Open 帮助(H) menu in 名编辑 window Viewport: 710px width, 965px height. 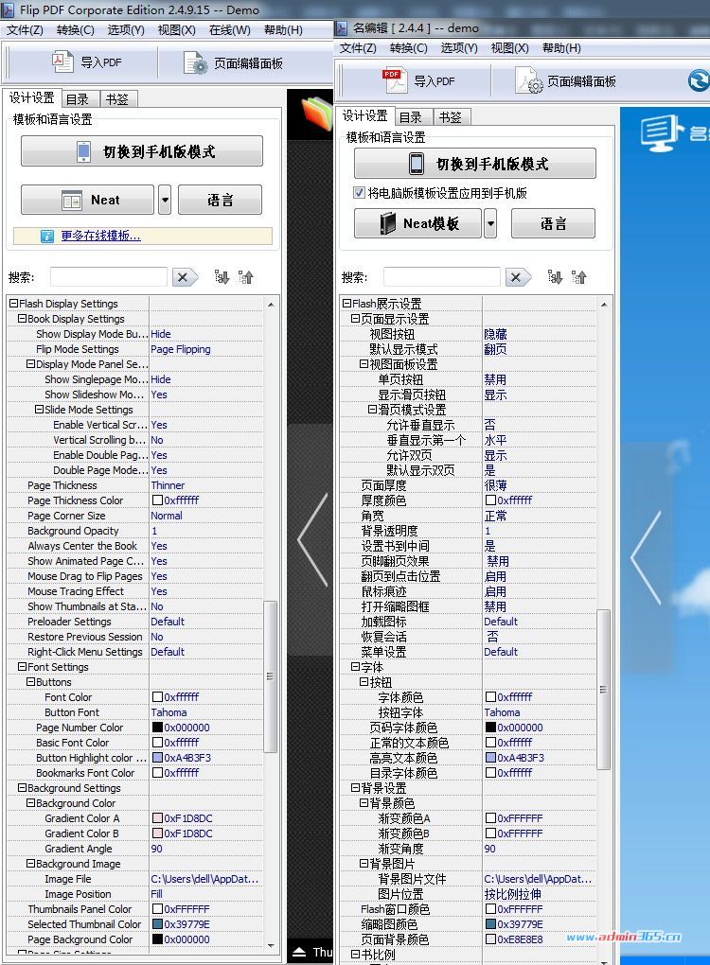[x=561, y=48]
